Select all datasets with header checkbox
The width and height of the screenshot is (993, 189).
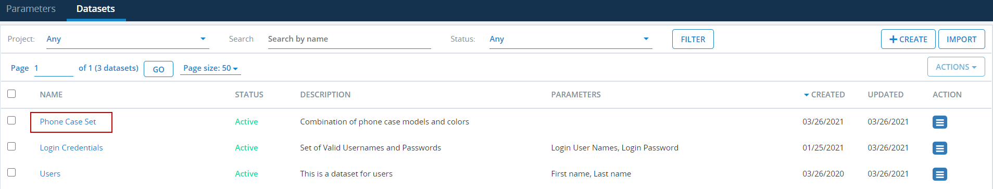[x=11, y=94]
